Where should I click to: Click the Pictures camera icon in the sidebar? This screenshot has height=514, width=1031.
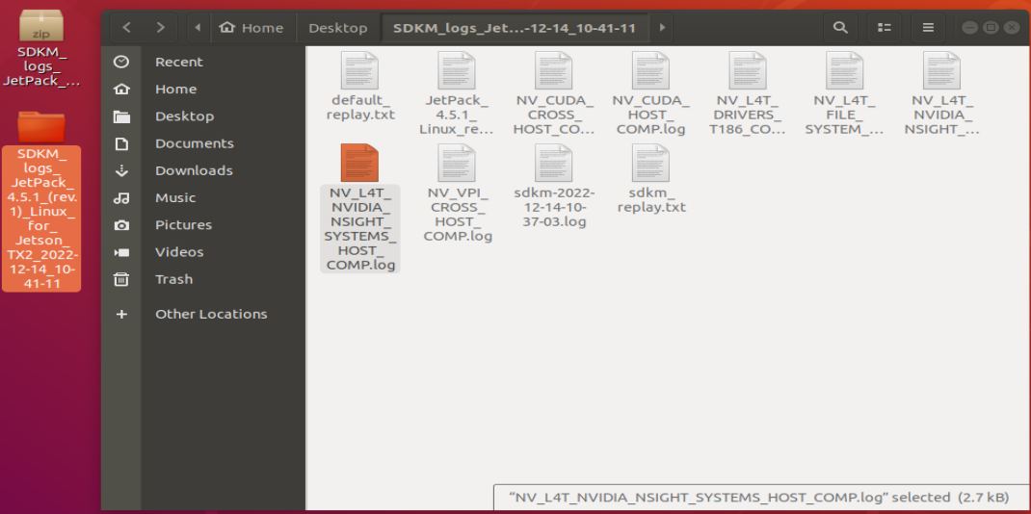tap(121, 225)
